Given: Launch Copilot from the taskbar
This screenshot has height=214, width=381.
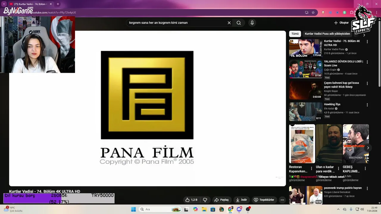Looking at the screenshot, I should pyautogui.click(x=195, y=209).
